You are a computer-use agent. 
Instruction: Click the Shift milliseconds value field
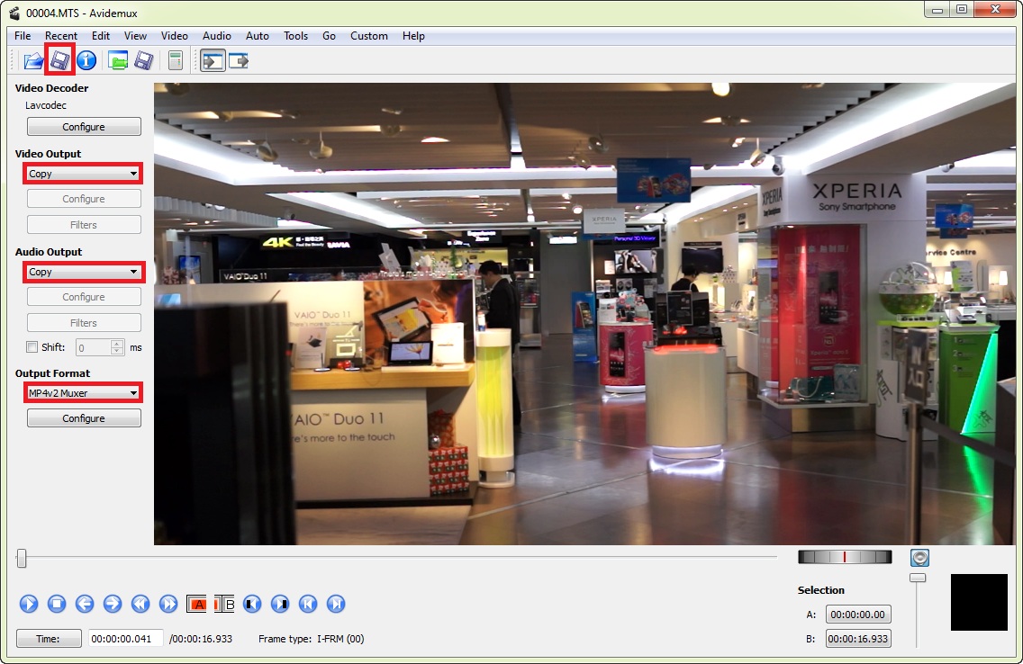click(x=94, y=347)
